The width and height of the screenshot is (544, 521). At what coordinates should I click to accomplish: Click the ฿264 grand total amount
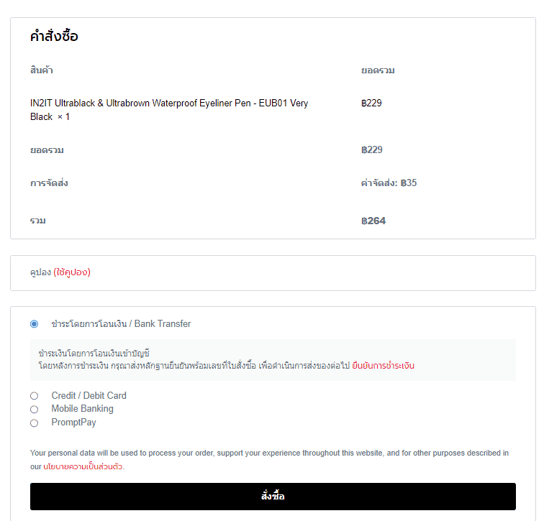pyautogui.click(x=373, y=221)
